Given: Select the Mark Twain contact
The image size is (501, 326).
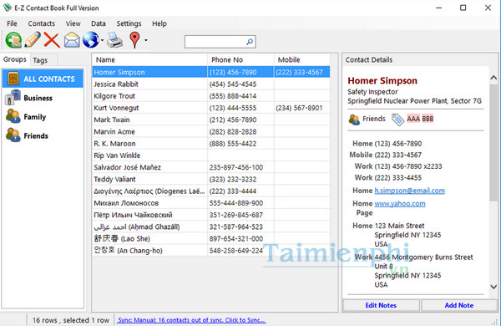Looking at the screenshot, I should pyautogui.click(x=211, y=120).
